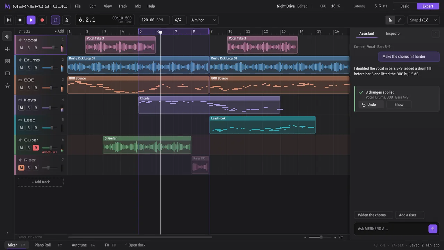
Task: Click the return-to-start transport button
Action: pyautogui.click(x=9, y=20)
